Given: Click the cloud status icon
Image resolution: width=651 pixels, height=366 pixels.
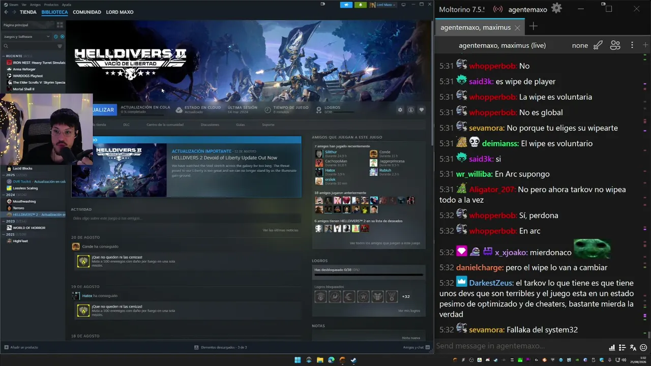Looking at the screenshot, I should pos(179,109).
